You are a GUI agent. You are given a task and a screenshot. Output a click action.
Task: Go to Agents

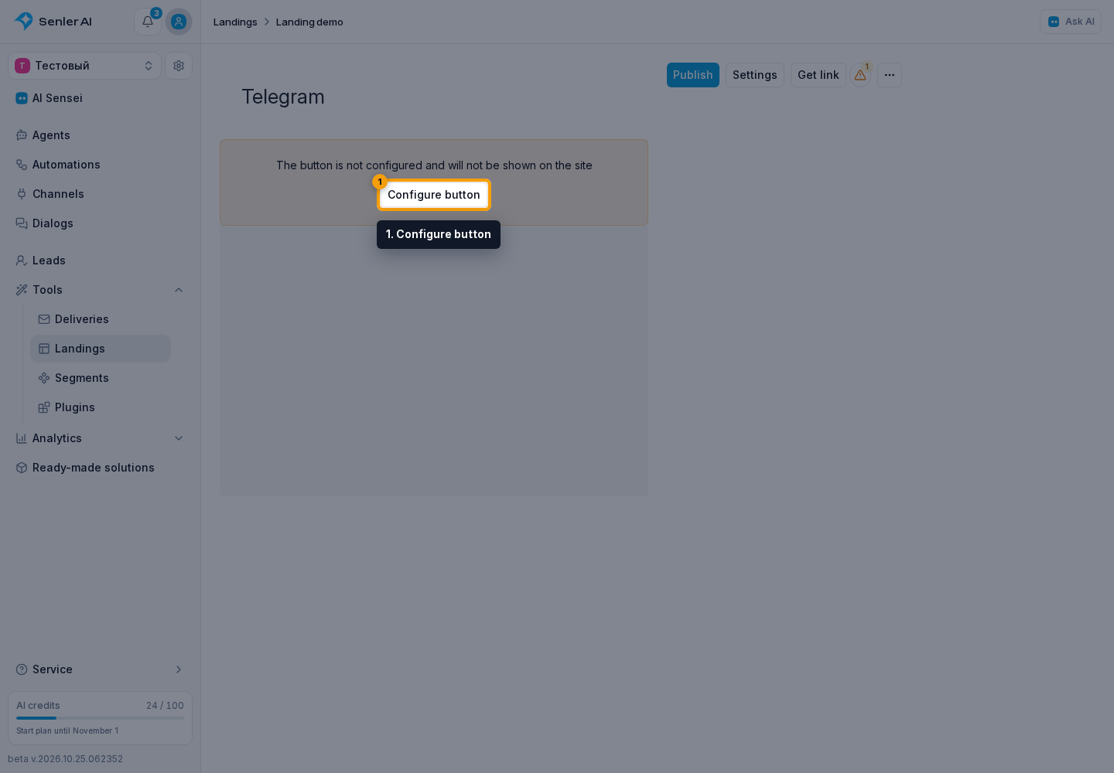tap(100, 135)
